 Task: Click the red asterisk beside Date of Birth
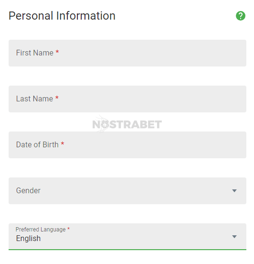tap(63, 143)
